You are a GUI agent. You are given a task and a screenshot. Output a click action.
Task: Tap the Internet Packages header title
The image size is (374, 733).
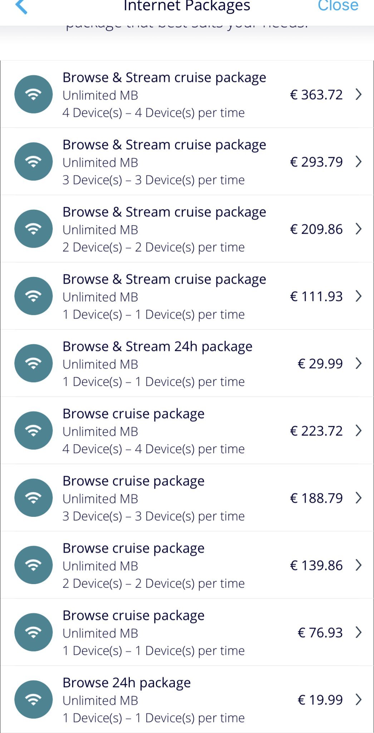[187, 6]
